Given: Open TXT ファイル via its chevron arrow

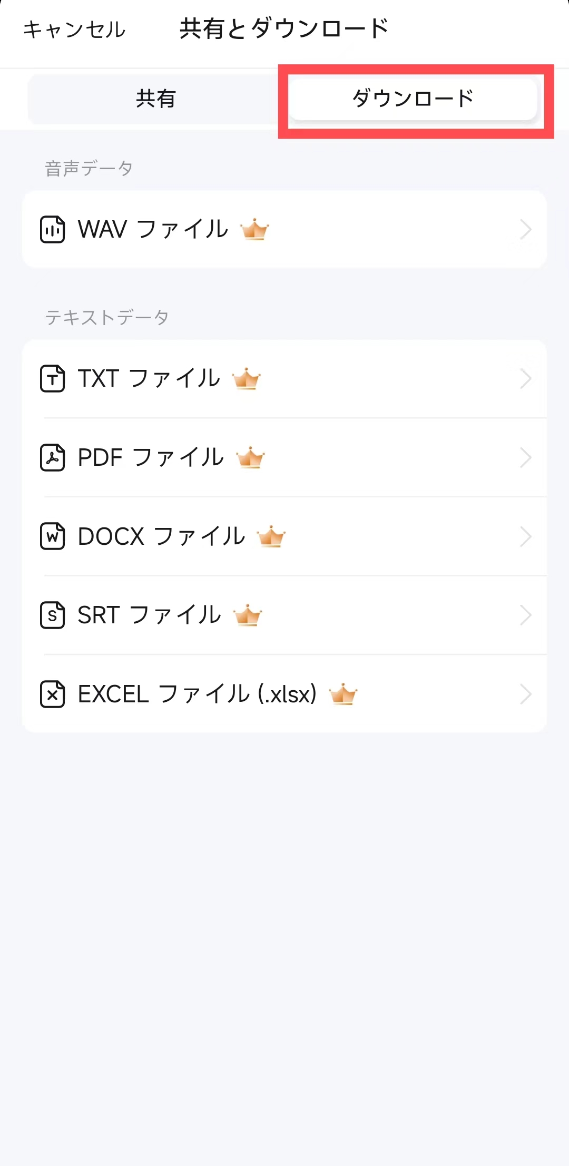Looking at the screenshot, I should [525, 378].
